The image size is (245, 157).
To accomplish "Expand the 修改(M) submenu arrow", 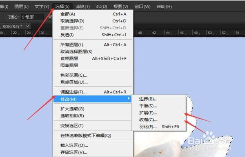I will (129, 98).
